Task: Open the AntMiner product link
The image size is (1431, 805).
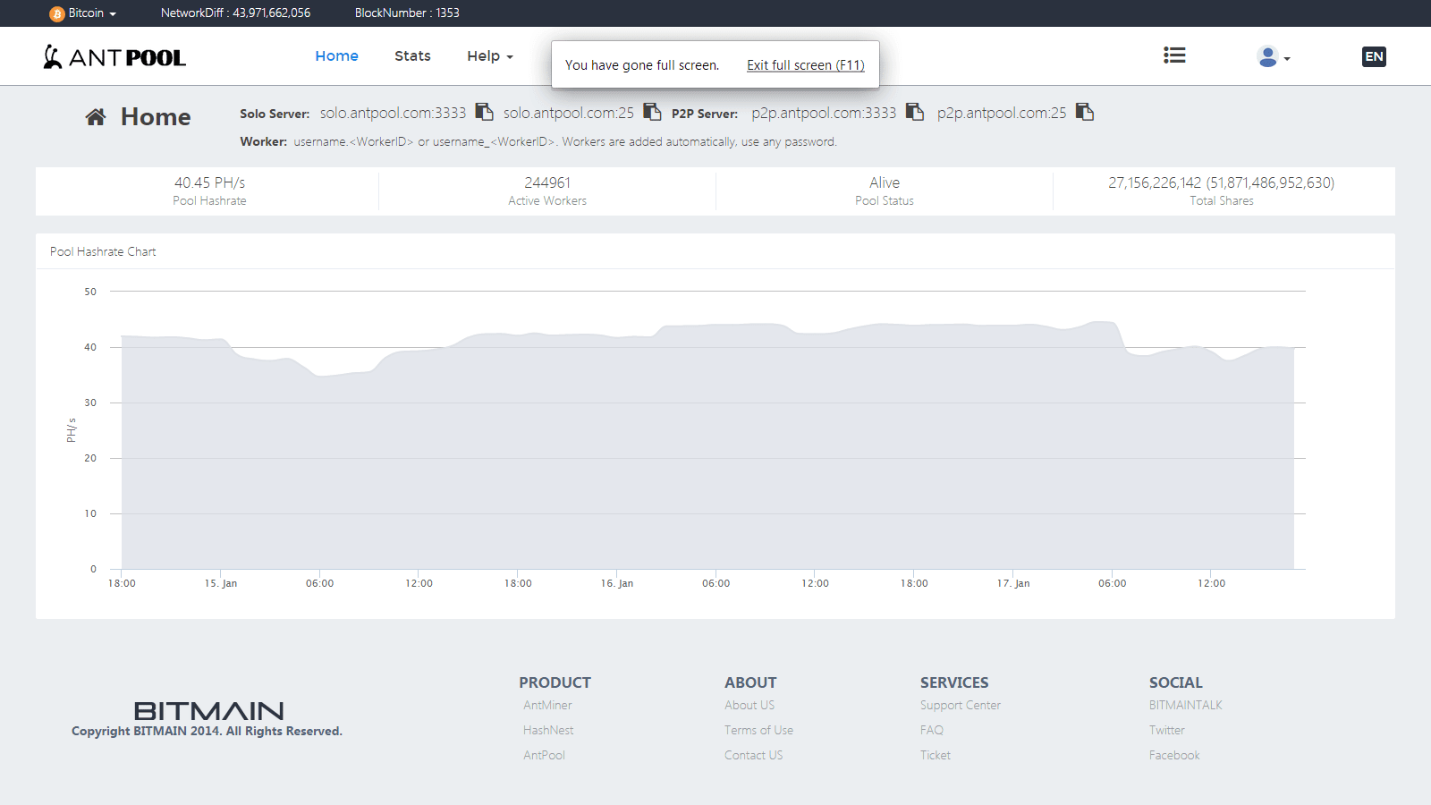Action: (547, 705)
